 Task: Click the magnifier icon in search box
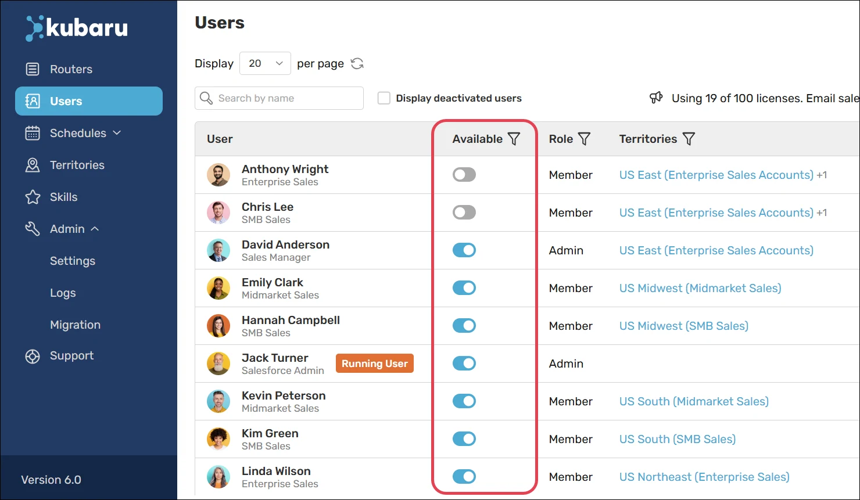(206, 98)
